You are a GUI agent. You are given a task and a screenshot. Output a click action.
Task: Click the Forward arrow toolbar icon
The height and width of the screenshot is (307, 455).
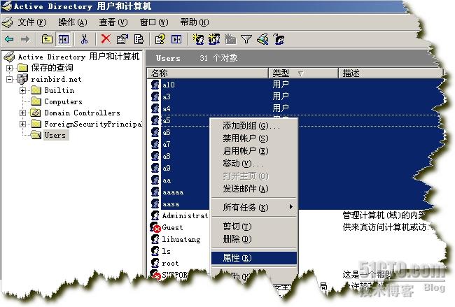[x=25, y=39]
